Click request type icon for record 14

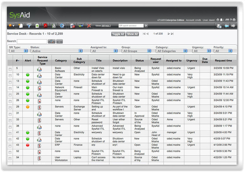coord(40,88)
